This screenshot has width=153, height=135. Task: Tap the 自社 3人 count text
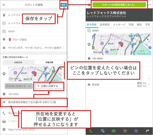[142, 86]
